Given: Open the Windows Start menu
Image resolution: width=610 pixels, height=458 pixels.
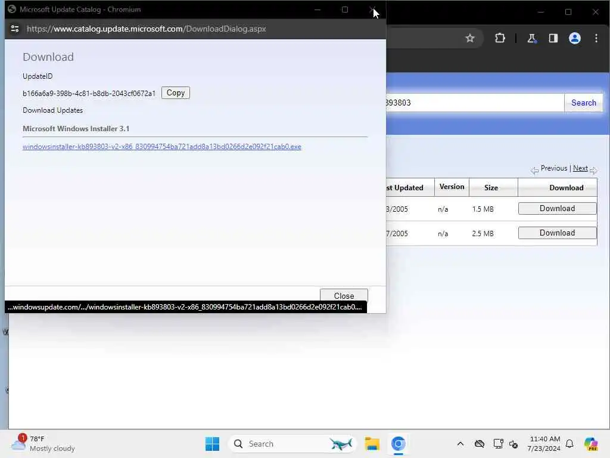Looking at the screenshot, I should tap(213, 444).
